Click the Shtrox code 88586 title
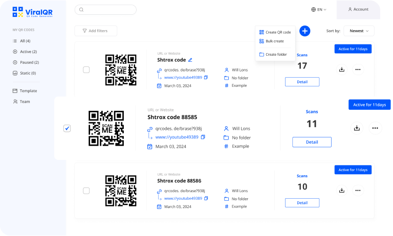 pyautogui.click(x=179, y=181)
